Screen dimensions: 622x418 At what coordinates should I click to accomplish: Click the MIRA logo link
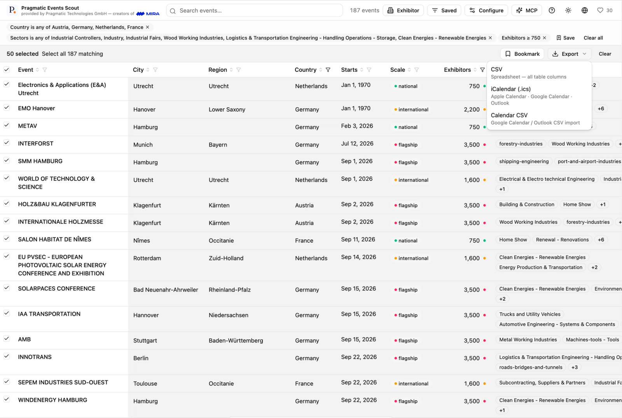point(148,14)
